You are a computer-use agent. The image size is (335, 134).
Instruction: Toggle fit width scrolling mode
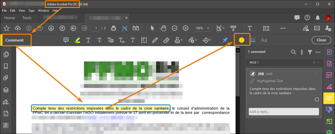coord(125,28)
